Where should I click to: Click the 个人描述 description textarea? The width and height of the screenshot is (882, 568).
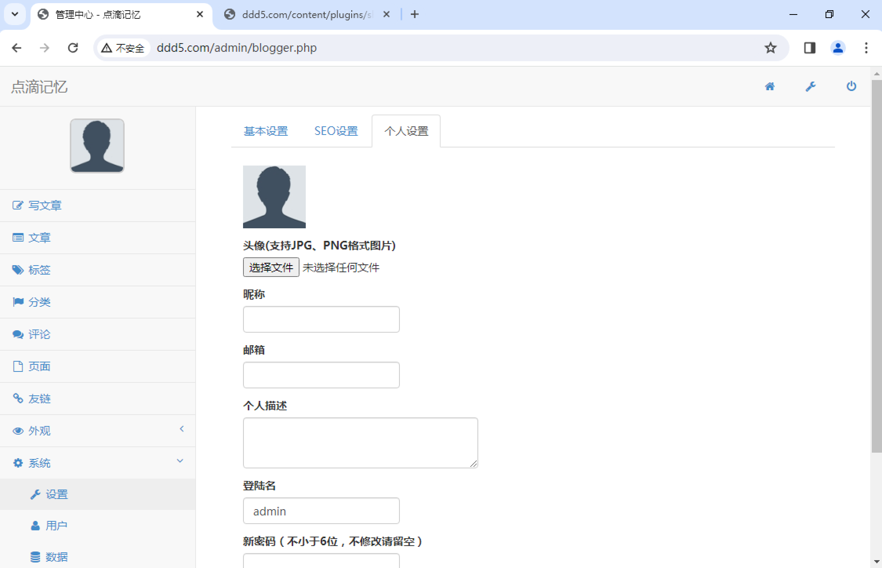[360, 442]
